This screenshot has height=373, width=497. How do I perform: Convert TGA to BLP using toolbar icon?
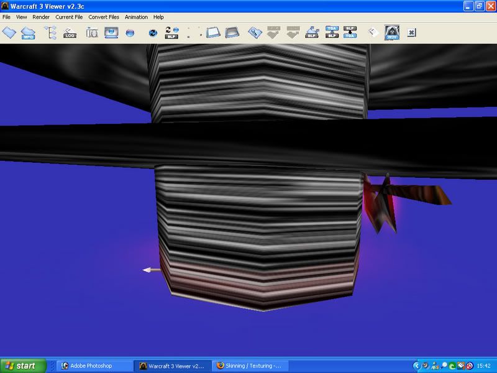[332, 32]
